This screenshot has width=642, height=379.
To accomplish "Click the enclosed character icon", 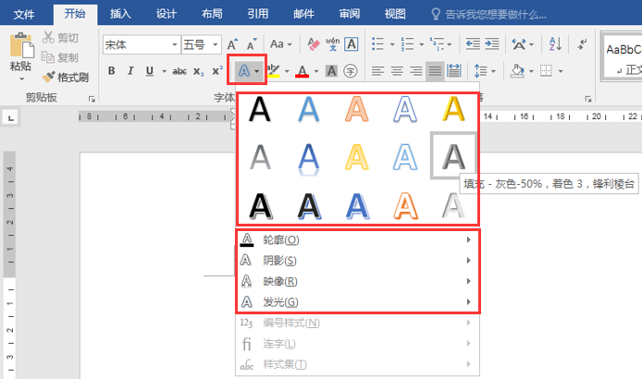I will point(351,71).
